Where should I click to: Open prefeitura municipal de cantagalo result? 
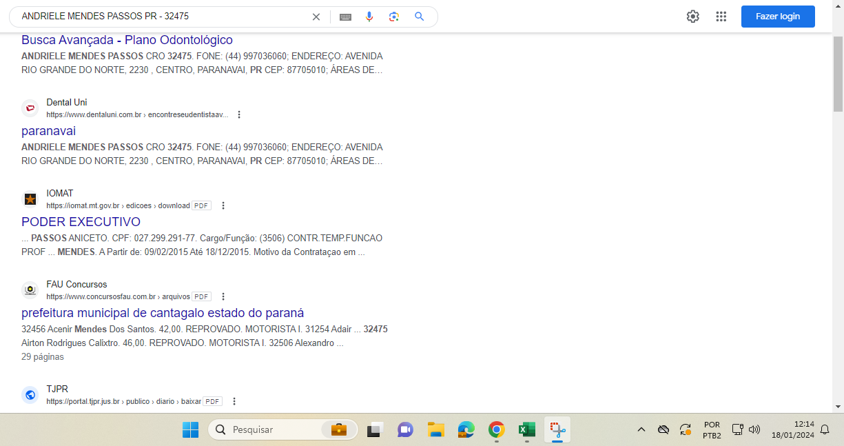point(163,313)
